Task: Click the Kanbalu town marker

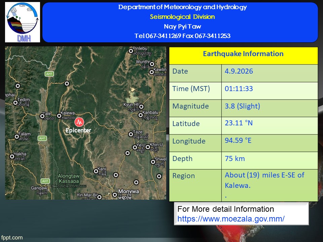Action: point(141,115)
